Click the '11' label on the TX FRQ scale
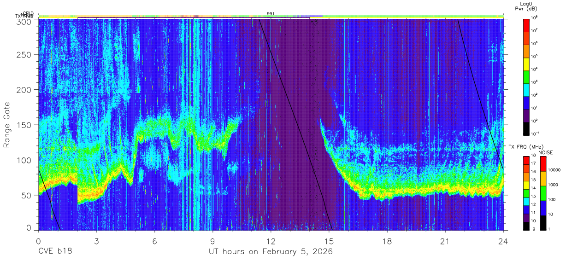The image size is (566, 261). click(x=533, y=213)
